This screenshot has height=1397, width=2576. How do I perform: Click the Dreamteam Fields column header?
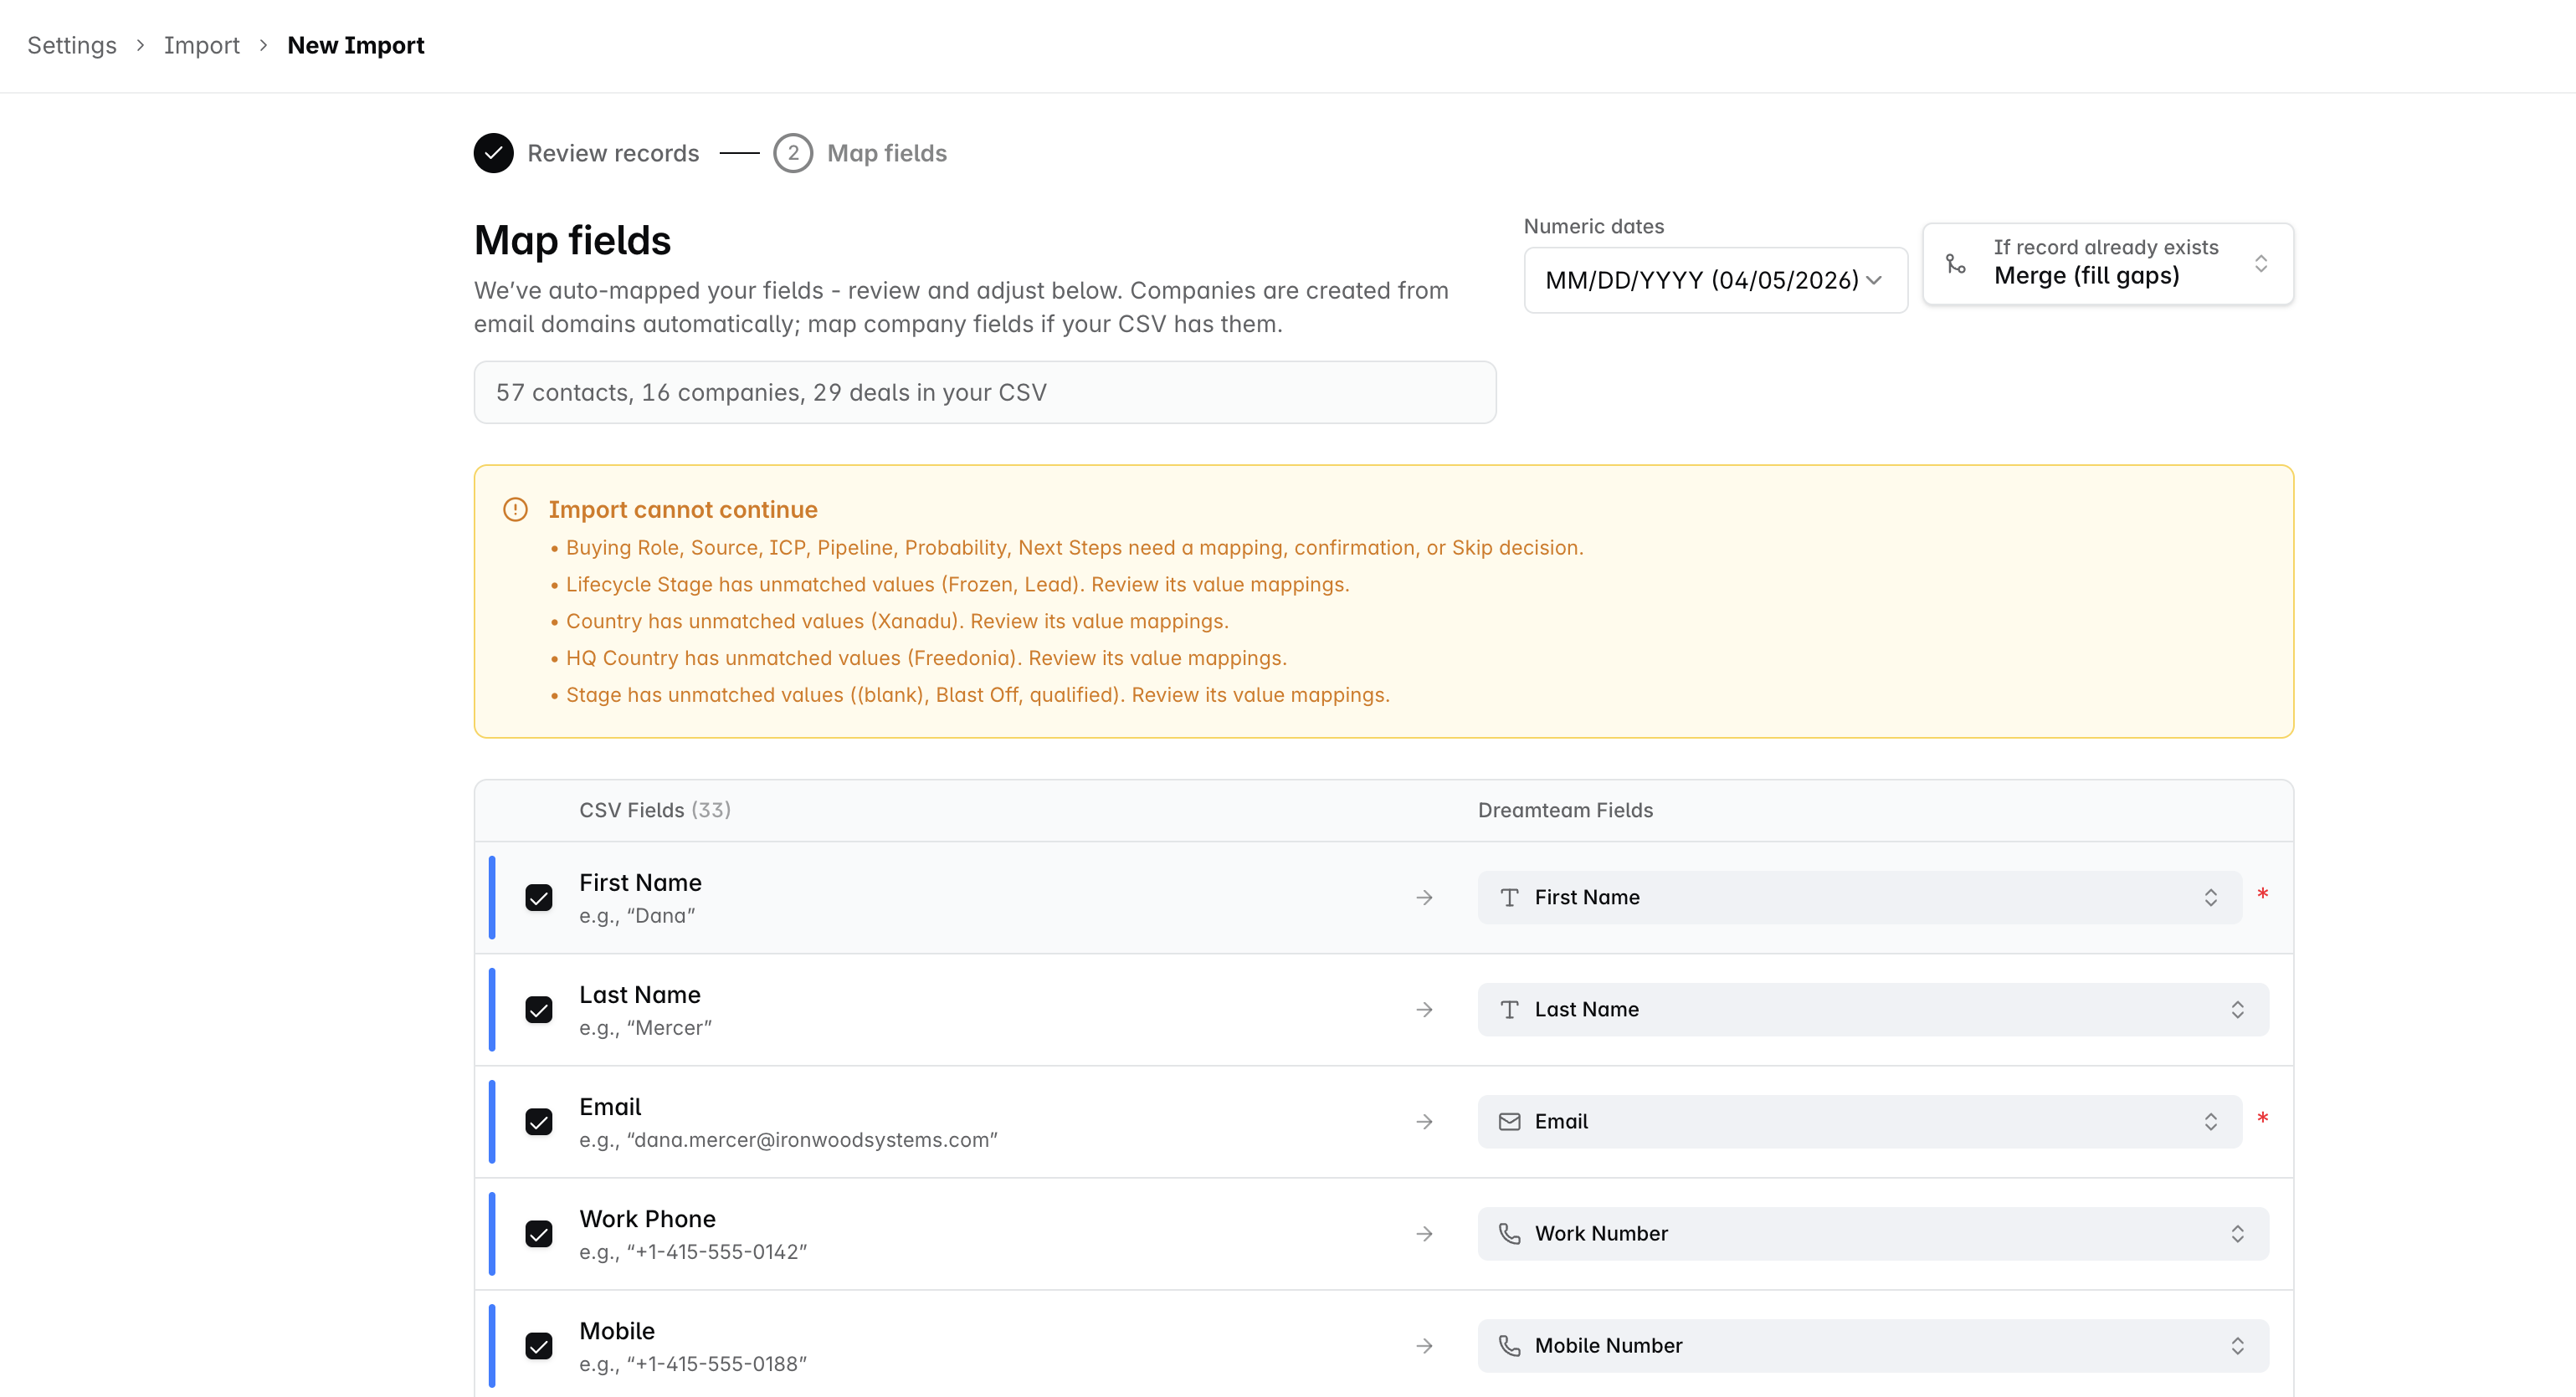1565,811
